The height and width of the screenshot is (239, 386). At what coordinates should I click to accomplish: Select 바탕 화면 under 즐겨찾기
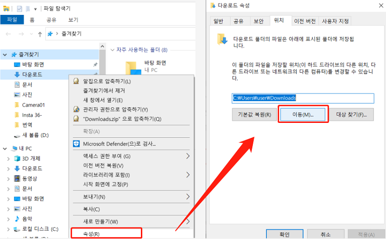pos(33,65)
